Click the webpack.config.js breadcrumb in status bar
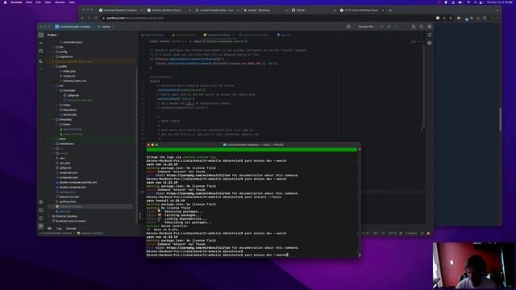Screen dimensions: 516x290 pyautogui.click(x=90, y=233)
